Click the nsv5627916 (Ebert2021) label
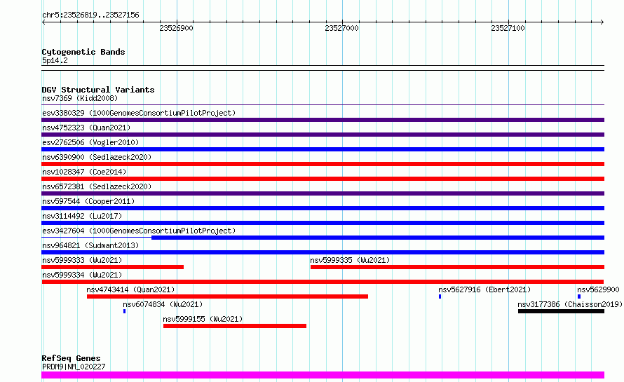This screenshot has width=624, height=382. point(484,289)
